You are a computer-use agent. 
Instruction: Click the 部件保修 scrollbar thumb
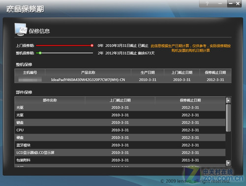[228, 118]
